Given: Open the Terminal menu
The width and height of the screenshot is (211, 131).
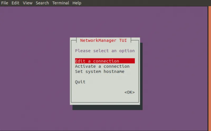Looking at the screenshot, I should pyautogui.click(x=61, y=3).
